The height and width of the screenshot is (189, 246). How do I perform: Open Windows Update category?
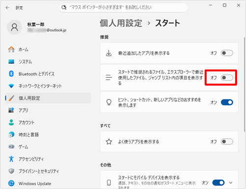48,183
